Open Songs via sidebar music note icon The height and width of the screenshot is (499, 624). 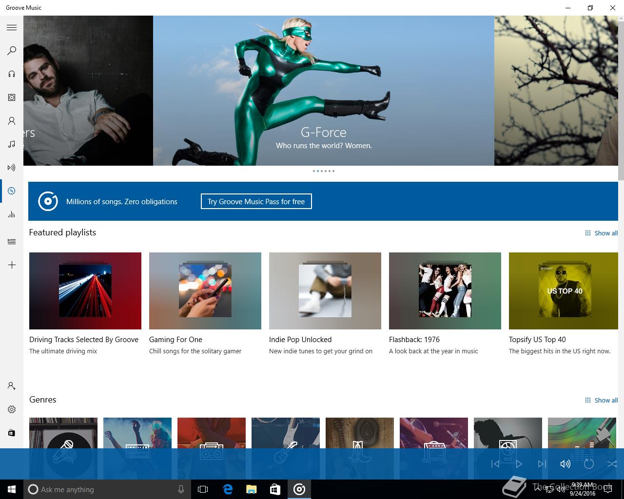[12, 144]
